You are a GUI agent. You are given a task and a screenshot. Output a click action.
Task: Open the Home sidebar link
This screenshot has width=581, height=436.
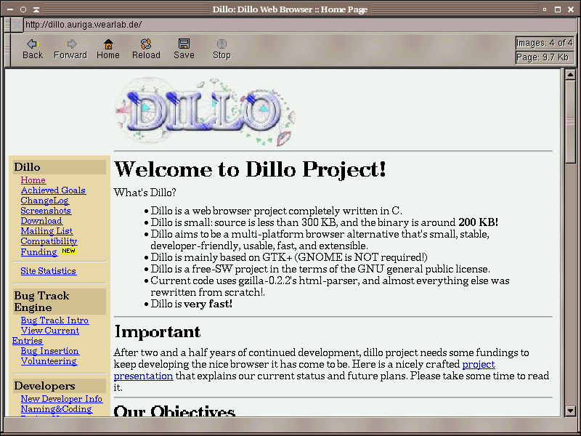point(33,180)
